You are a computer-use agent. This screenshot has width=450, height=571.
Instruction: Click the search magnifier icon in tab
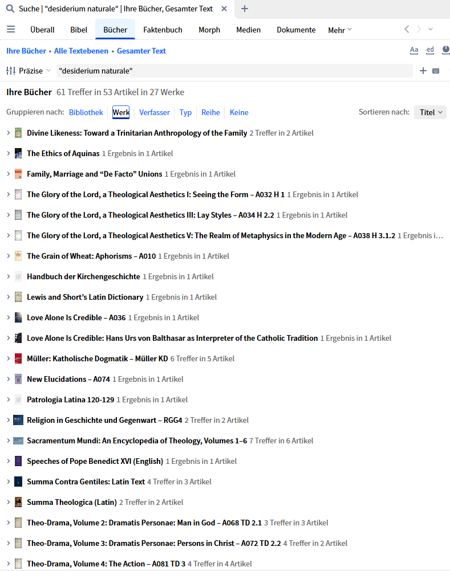[x=10, y=9]
